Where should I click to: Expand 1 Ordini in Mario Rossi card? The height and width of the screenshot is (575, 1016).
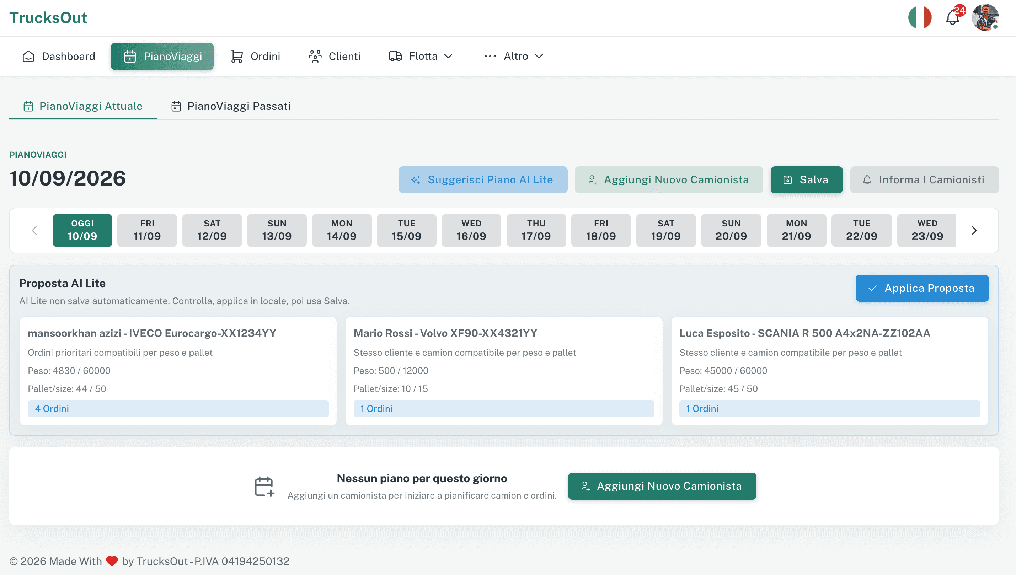coord(504,408)
